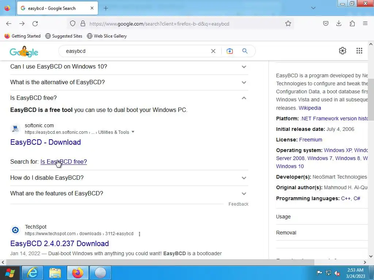This screenshot has height=280, width=374.
Task: Expand the Removal section
Action: click(322, 233)
